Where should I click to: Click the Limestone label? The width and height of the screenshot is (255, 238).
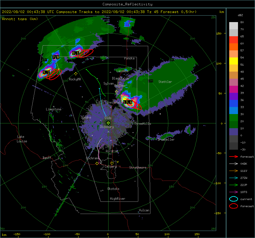pos(54,109)
